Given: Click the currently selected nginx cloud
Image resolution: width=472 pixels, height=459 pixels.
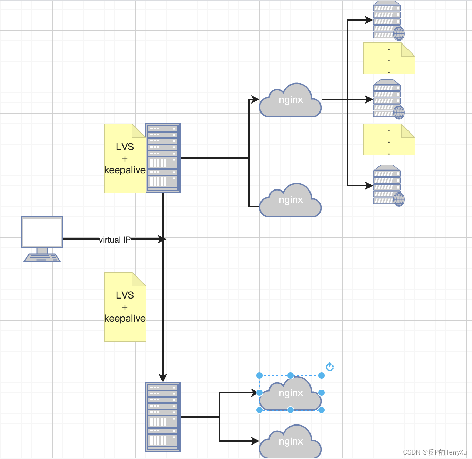Looking at the screenshot, I should 290,393.
